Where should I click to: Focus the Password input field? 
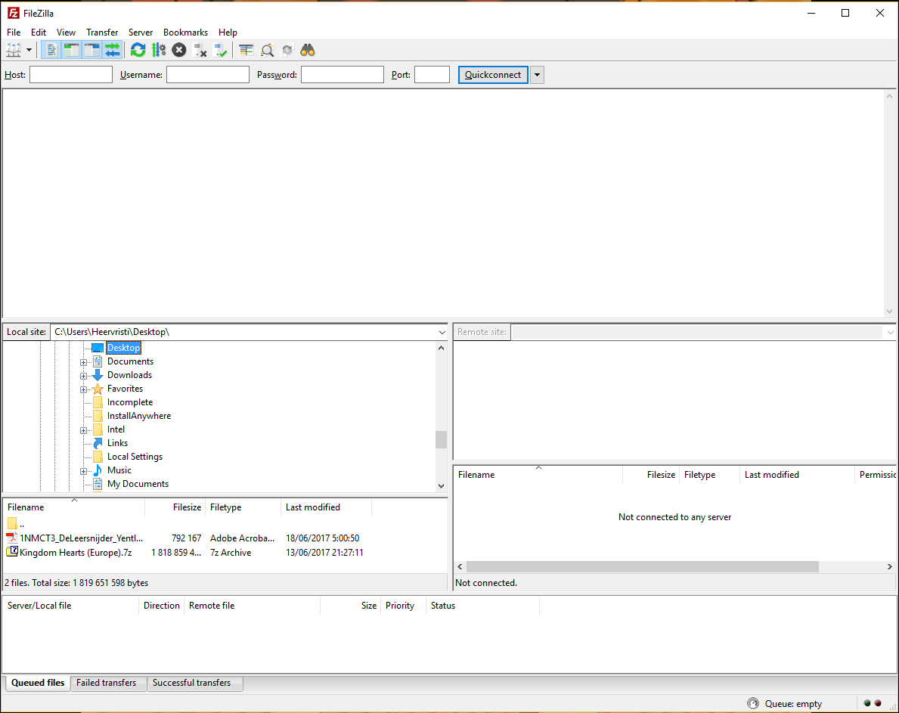343,75
